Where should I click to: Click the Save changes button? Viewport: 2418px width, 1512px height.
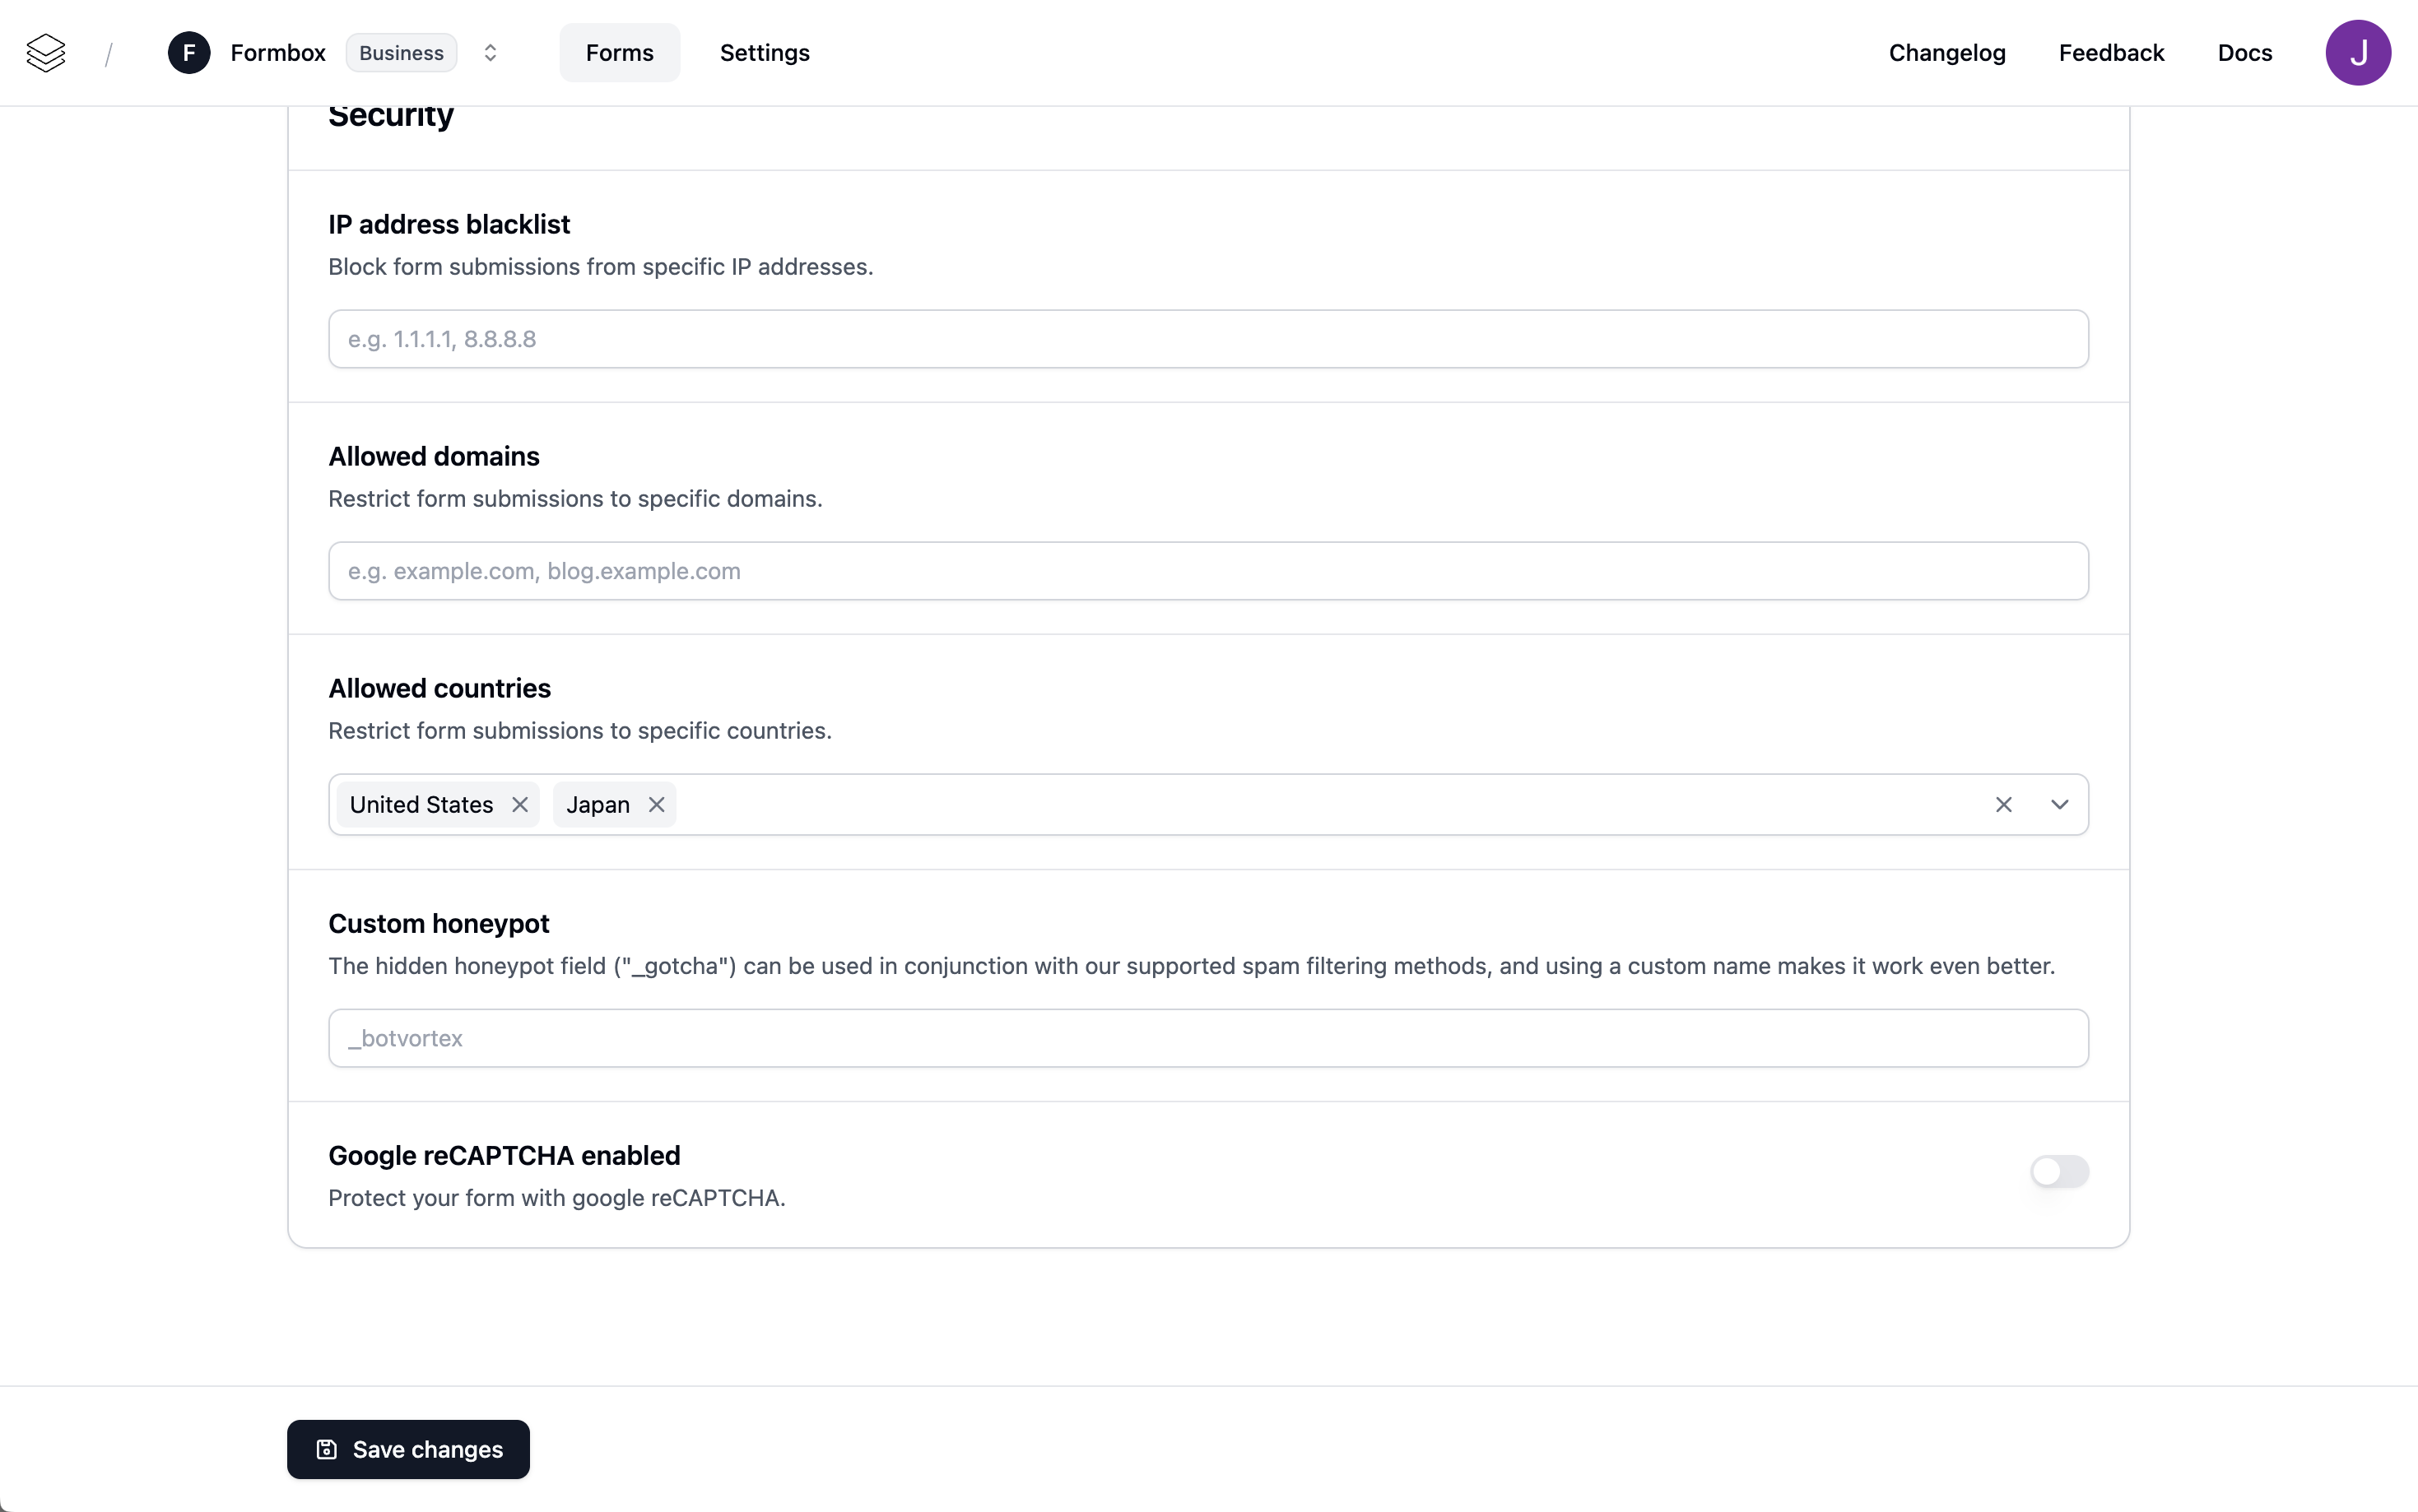[408, 1449]
